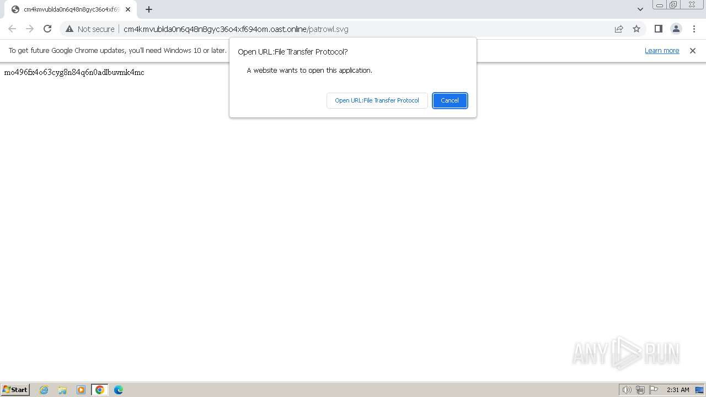Click the browser forward arrow

(x=30, y=29)
